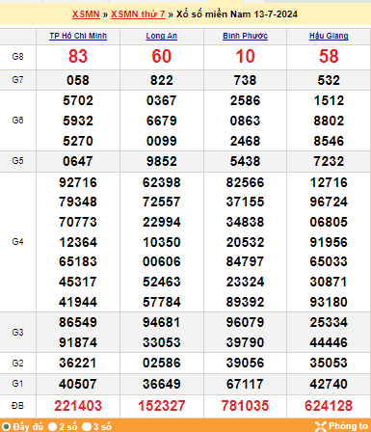Click G7 number 058
Image resolution: width=371 pixels, height=432 pixels.
click(78, 80)
